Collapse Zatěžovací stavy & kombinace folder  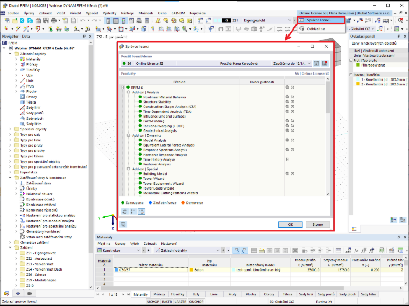tap(10, 178)
